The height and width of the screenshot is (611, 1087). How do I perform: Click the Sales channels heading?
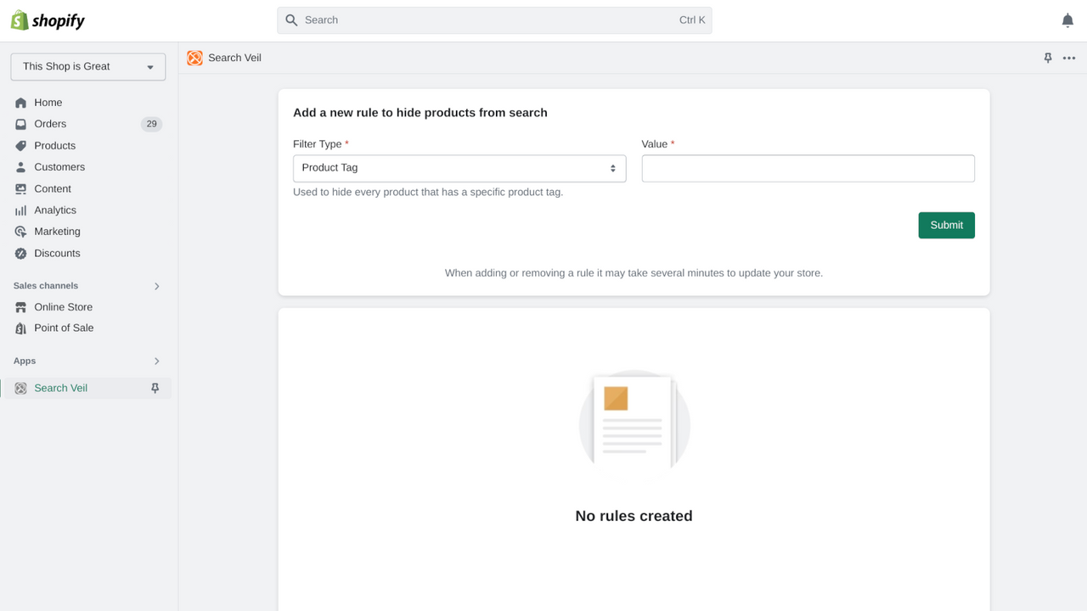[x=46, y=286]
